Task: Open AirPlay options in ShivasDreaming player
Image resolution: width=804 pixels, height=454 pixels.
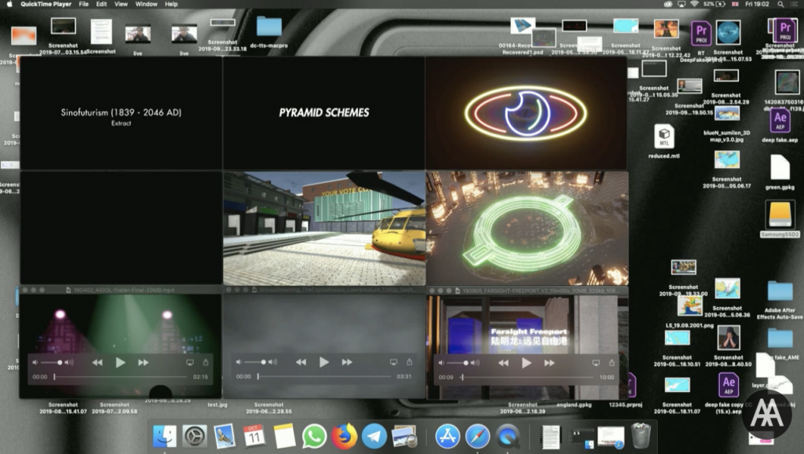Action: tap(393, 362)
